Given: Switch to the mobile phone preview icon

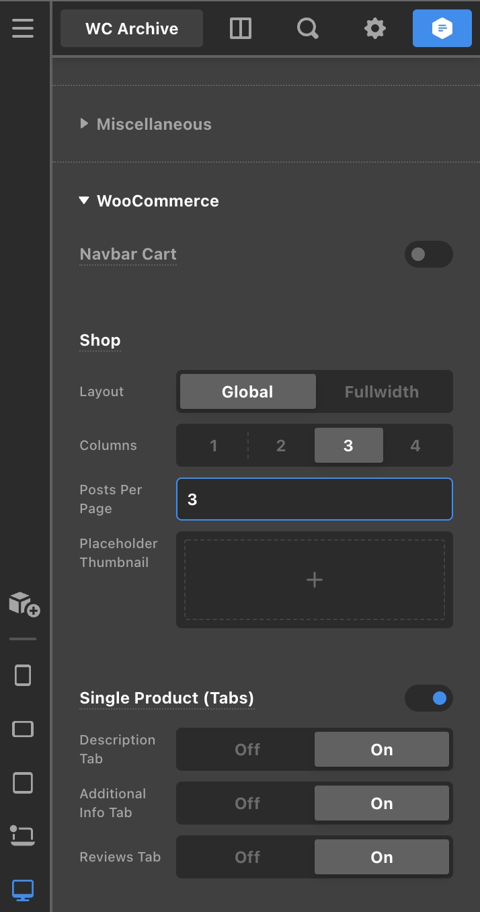Looking at the screenshot, I should point(23,675).
